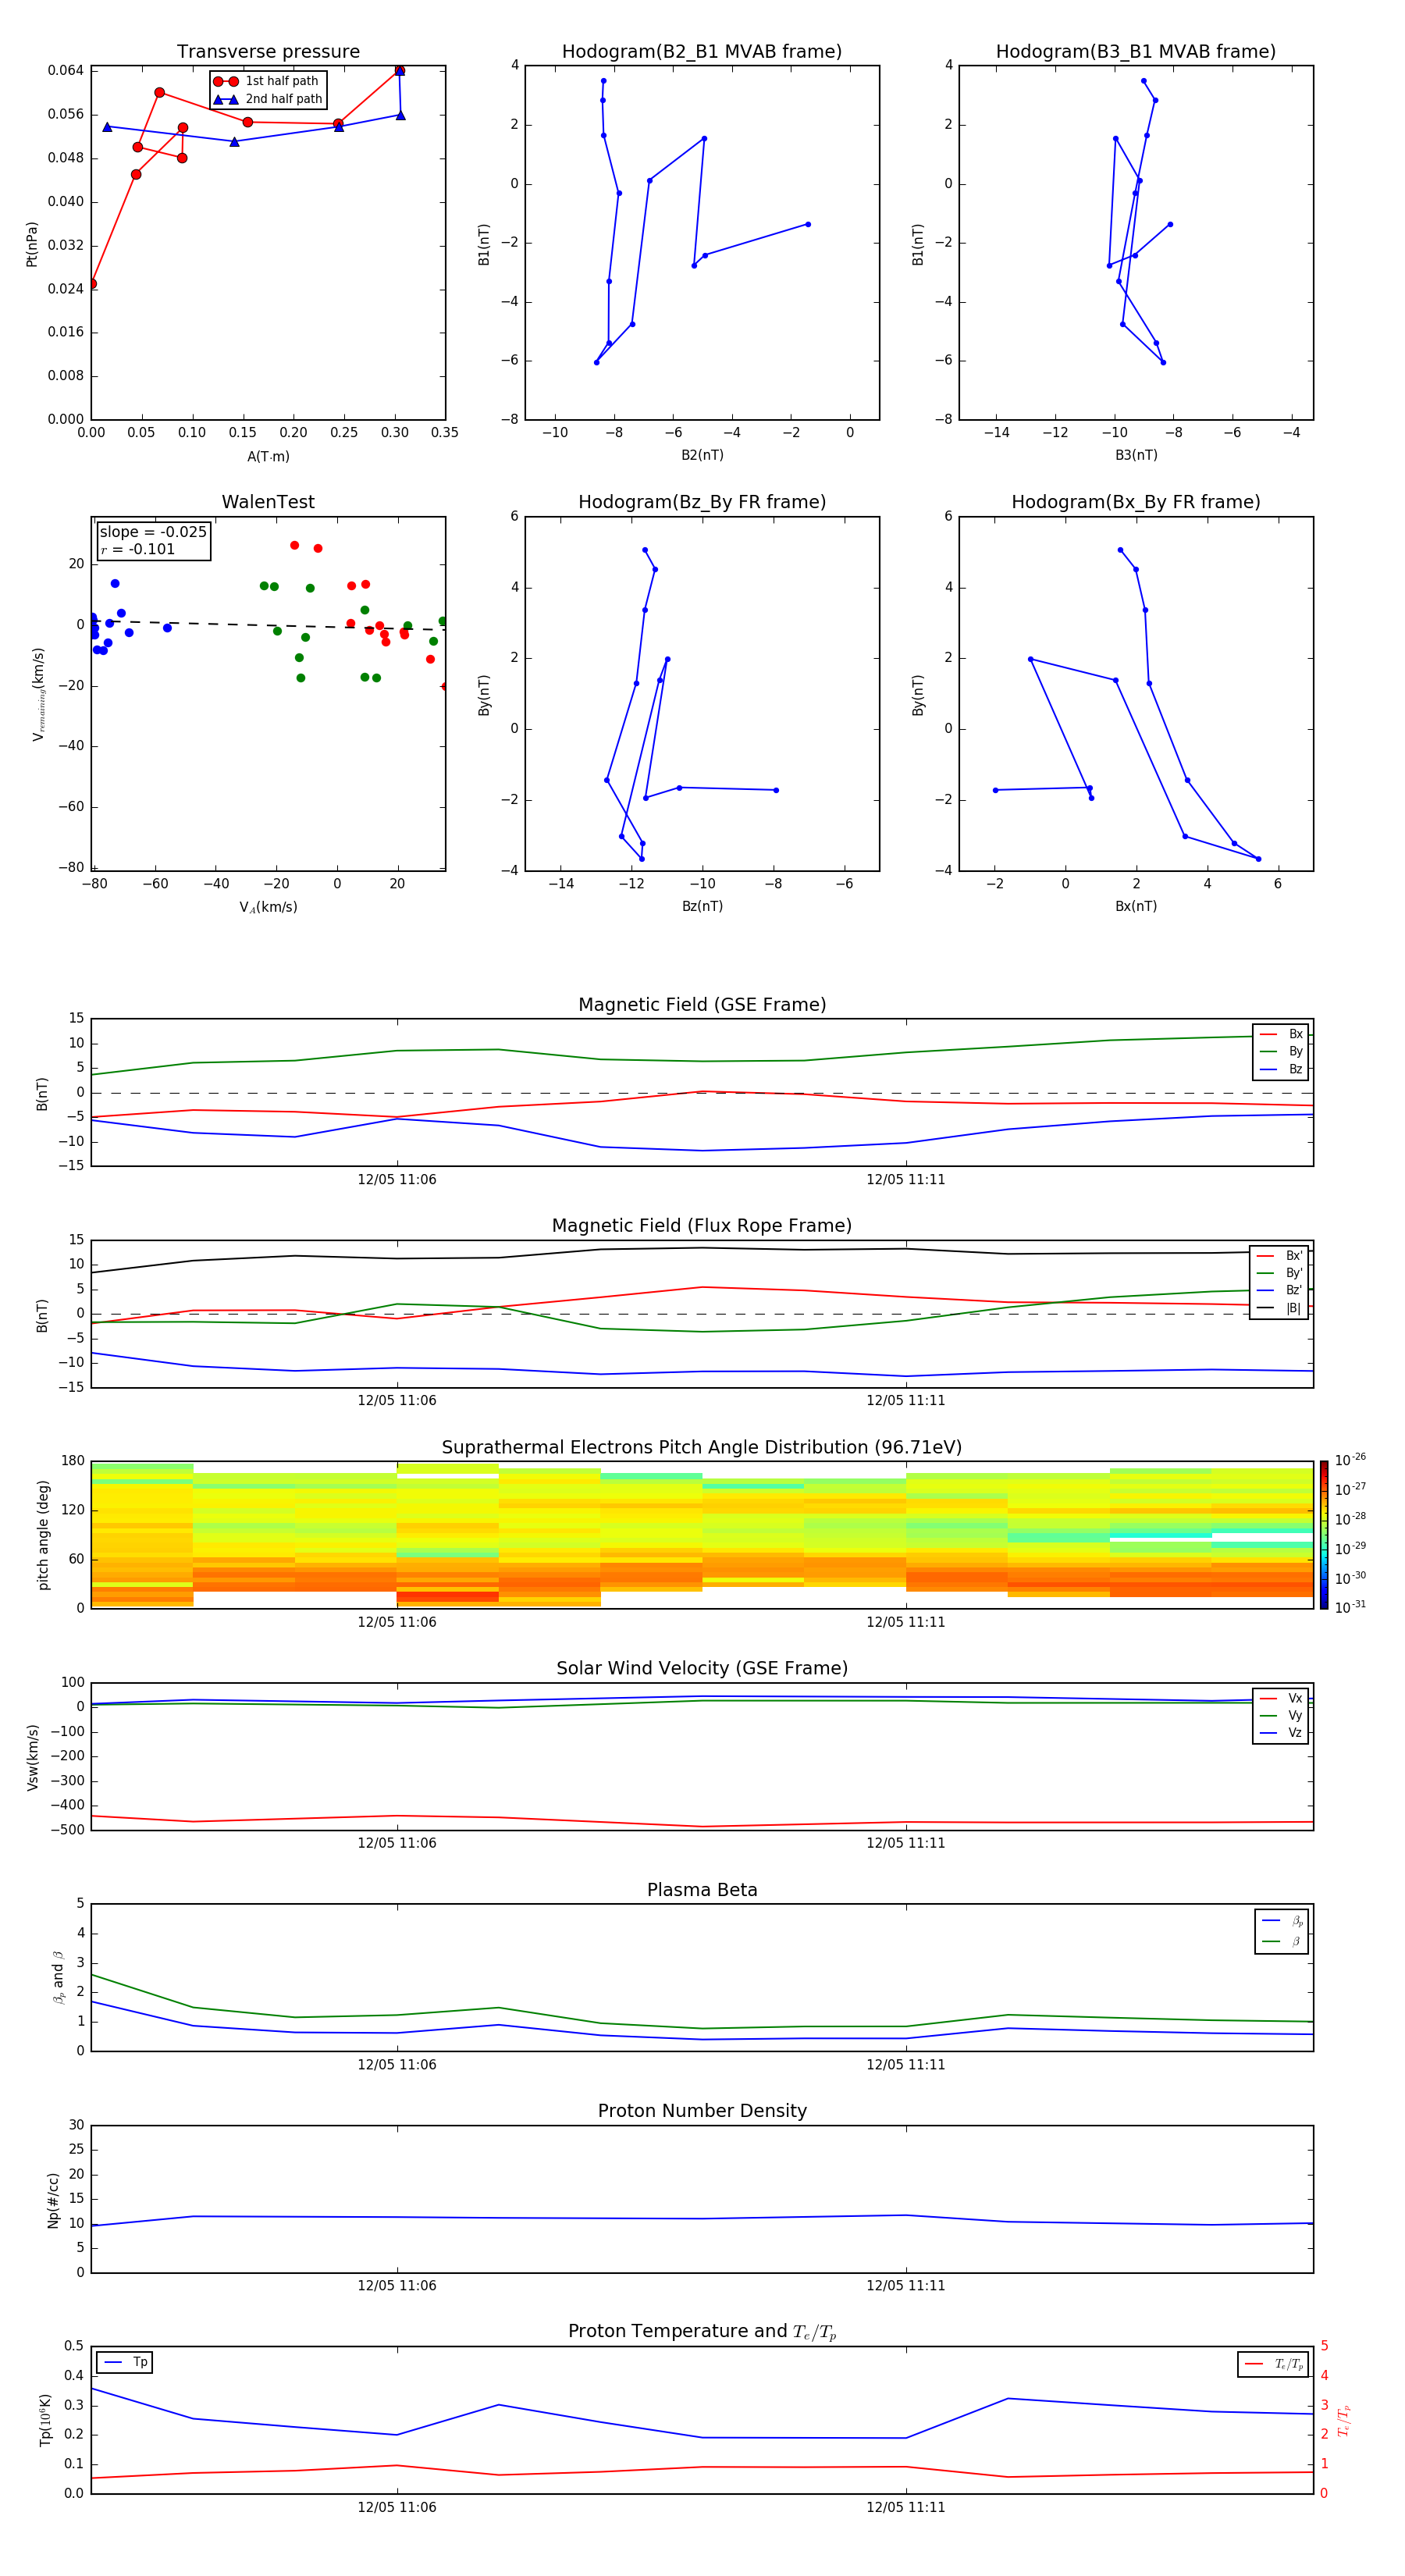Image resolution: width=1405 pixels, height=2576 pixels.
Task: Click the 'r = -0.101' annotation text
Action: point(138,549)
